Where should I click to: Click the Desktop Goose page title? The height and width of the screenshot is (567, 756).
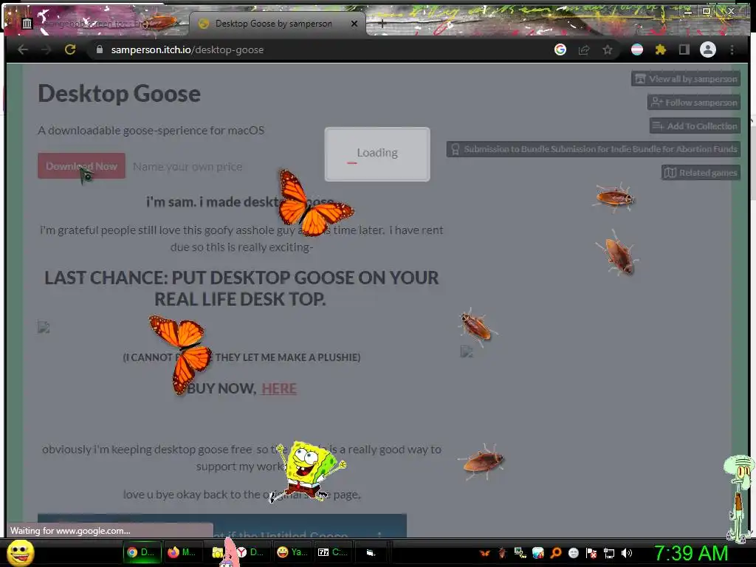pyautogui.click(x=119, y=94)
